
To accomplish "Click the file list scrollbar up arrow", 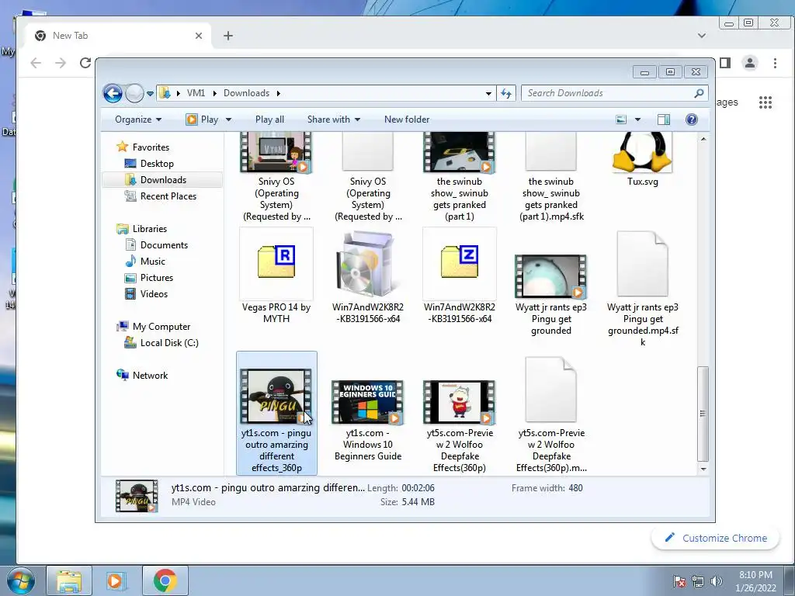I will (703, 139).
